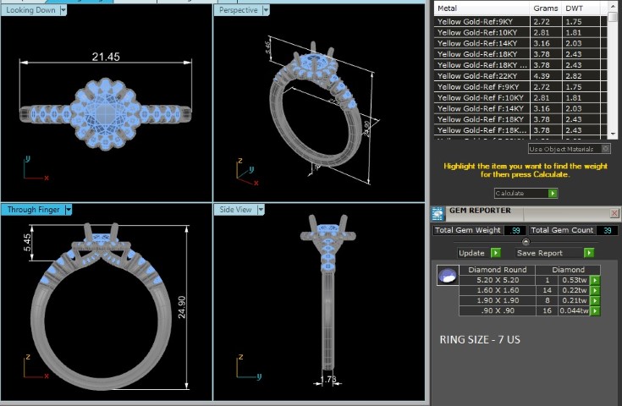Click the Total Gem Weight value field
622x406 pixels.
coord(515,230)
